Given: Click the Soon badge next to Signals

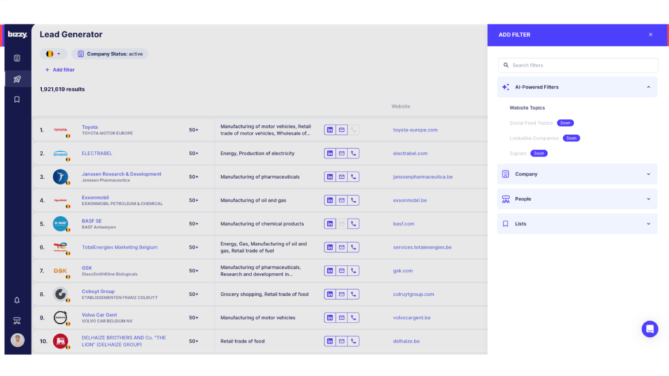Looking at the screenshot, I should click(x=538, y=153).
